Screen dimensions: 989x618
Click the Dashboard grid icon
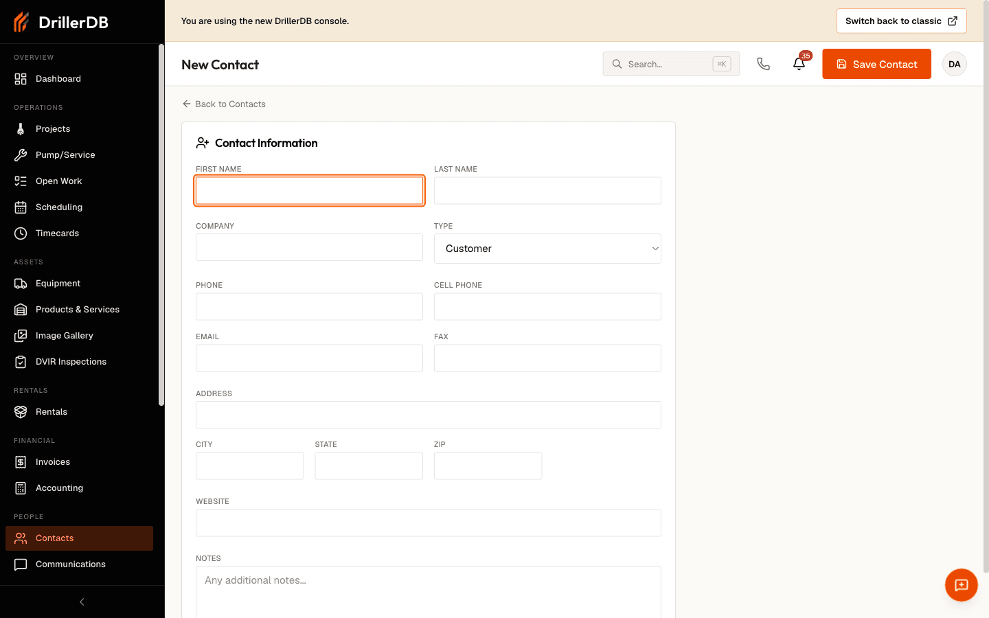[x=21, y=79]
